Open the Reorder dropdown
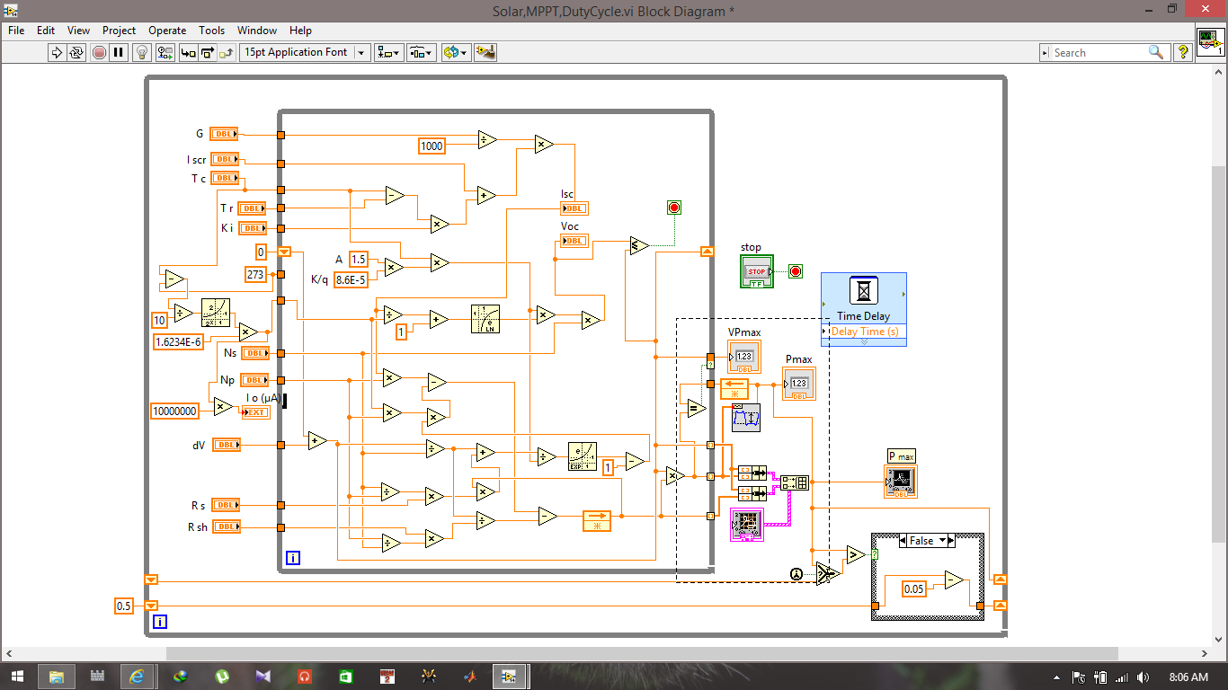1228x690 pixels. (456, 52)
